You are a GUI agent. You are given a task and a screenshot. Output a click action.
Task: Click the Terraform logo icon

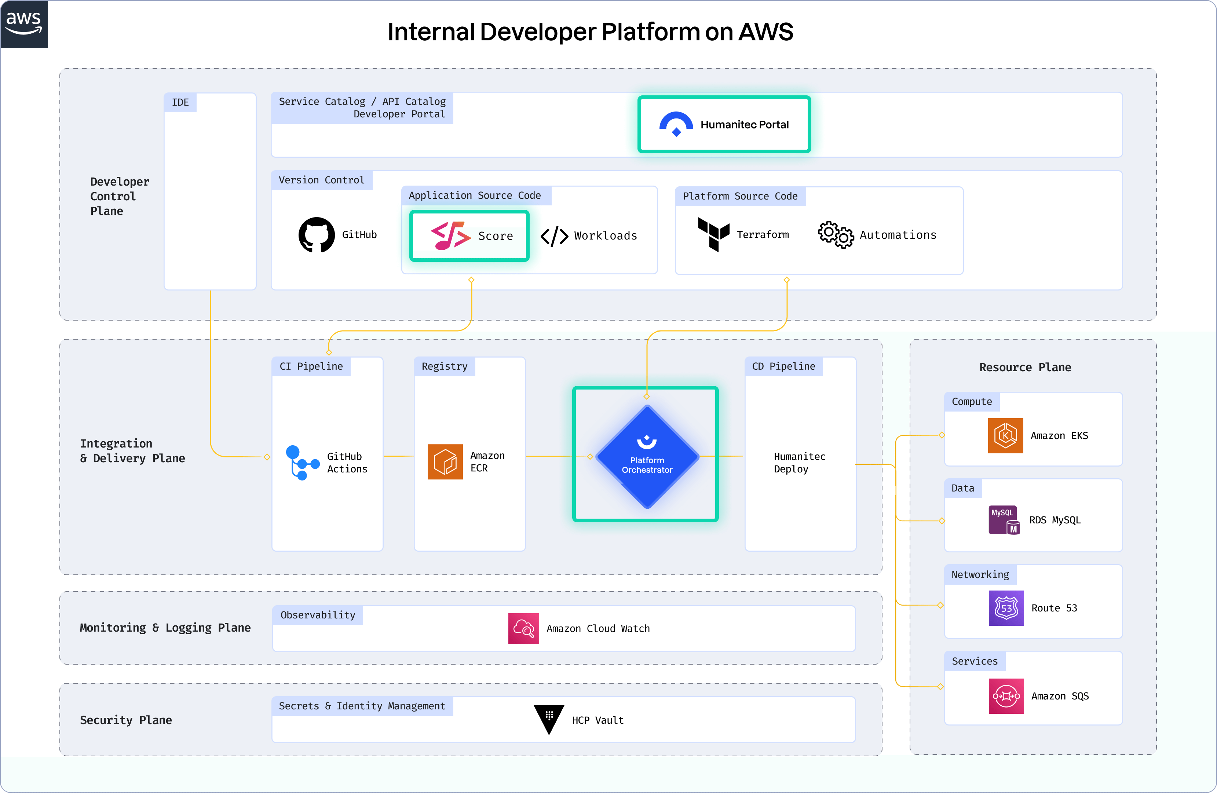(x=714, y=234)
